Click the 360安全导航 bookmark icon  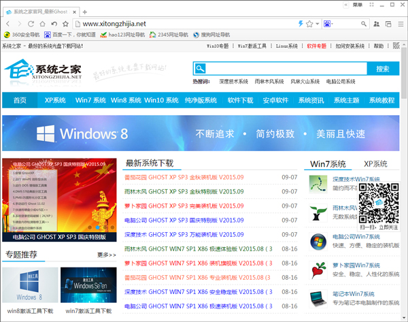7,34
